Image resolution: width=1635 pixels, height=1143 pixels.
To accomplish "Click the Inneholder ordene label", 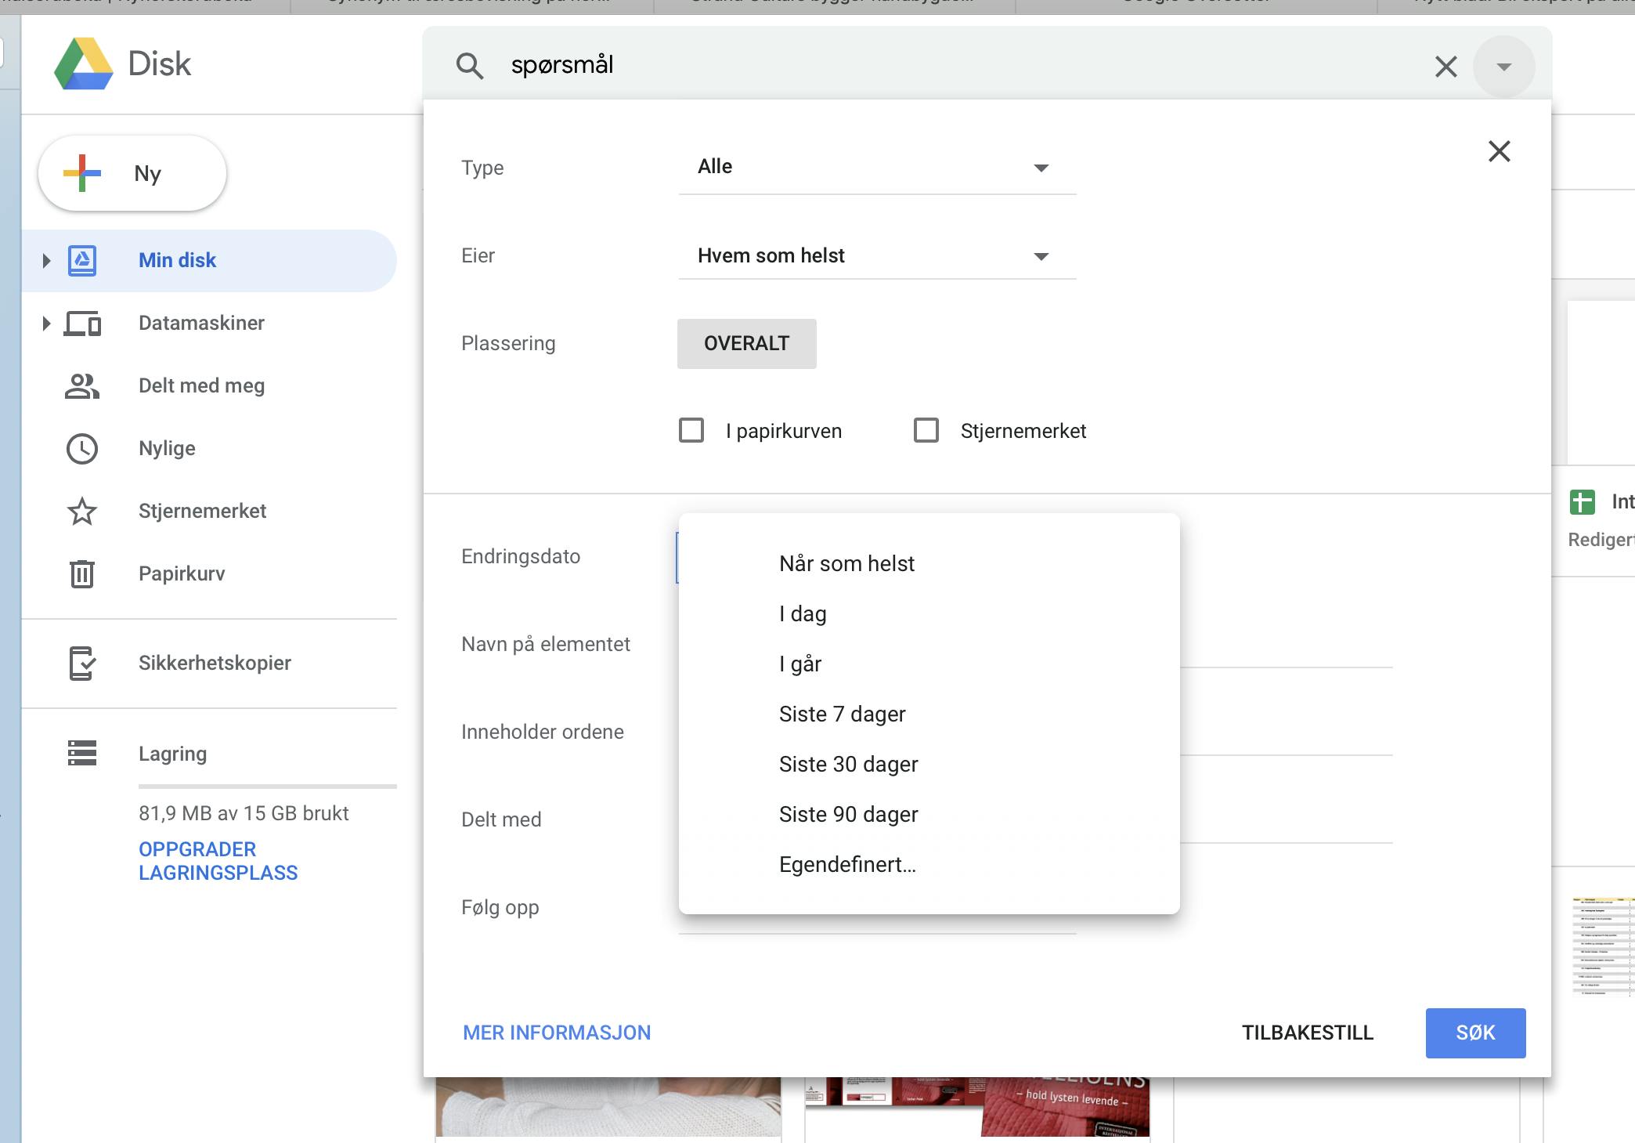I will tap(543, 732).
